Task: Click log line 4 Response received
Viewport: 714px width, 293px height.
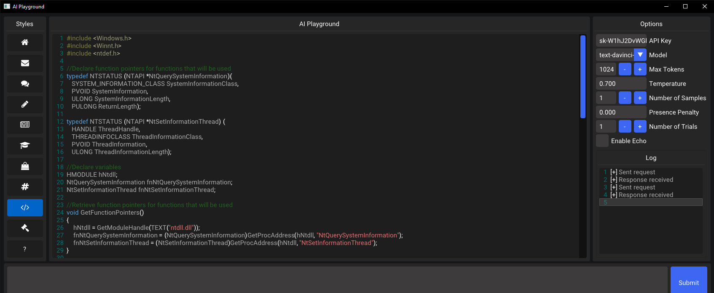Action: coord(642,194)
